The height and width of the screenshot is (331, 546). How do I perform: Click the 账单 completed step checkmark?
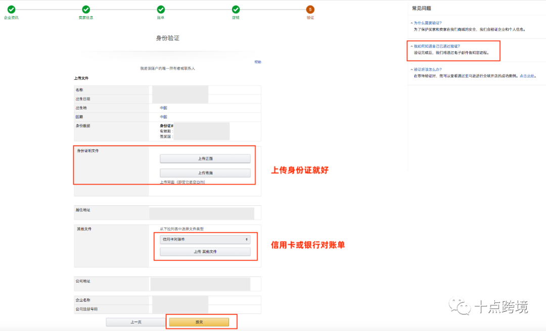pyautogui.click(x=161, y=10)
